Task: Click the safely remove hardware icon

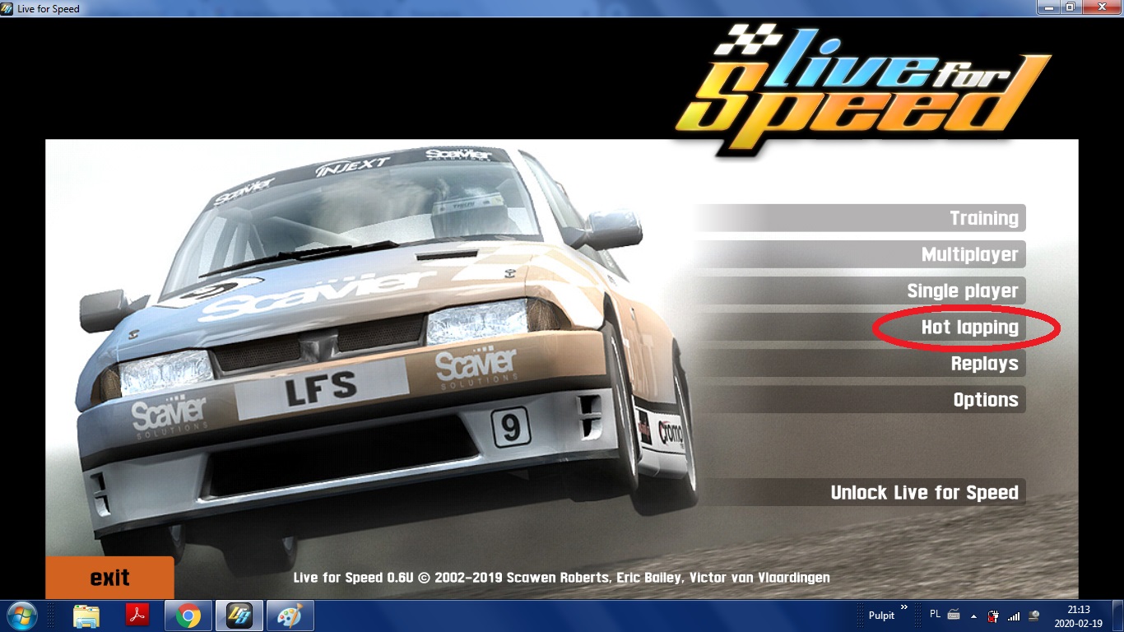Action: [x=1033, y=616]
